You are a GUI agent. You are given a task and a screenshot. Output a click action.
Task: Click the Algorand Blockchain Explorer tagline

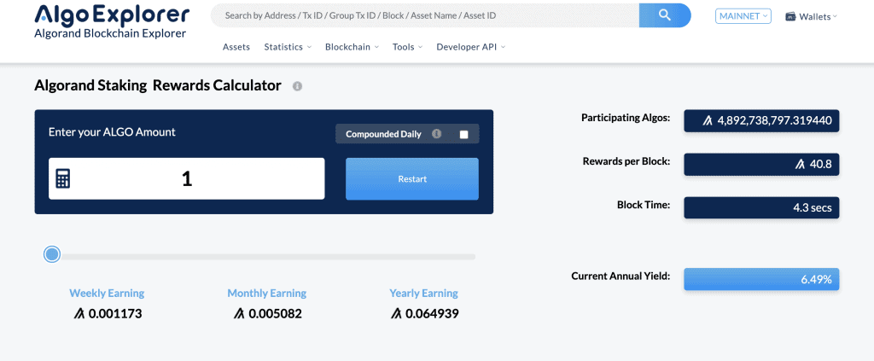pyautogui.click(x=110, y=33)
